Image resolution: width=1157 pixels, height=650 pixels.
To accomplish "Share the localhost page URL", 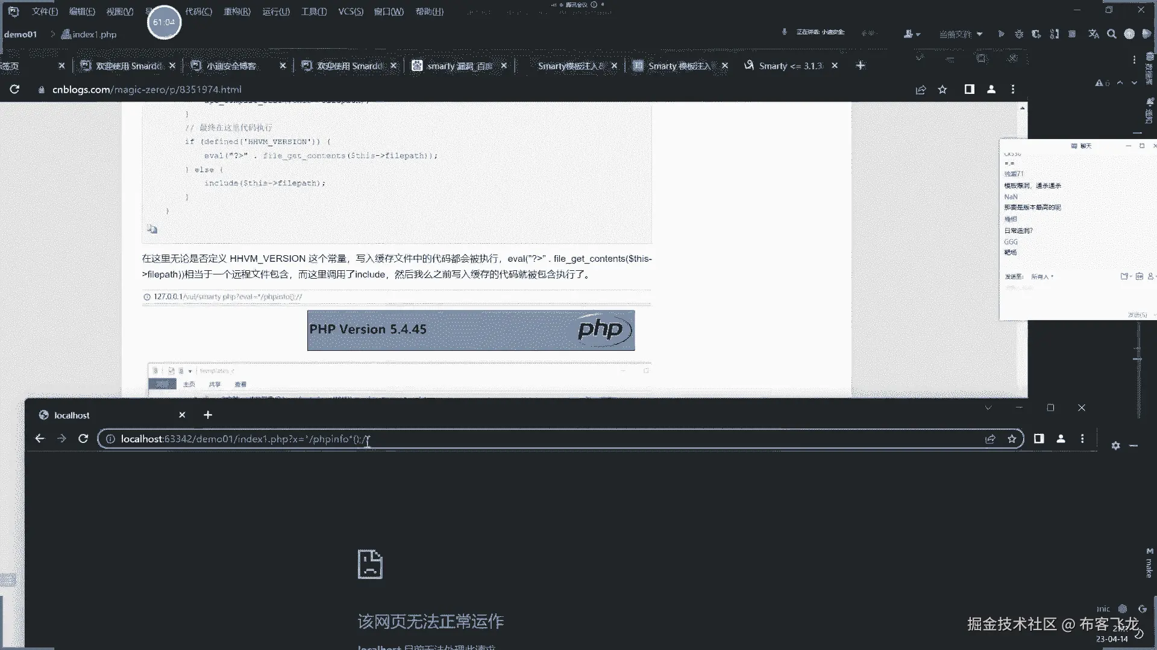I will (990, 439).
